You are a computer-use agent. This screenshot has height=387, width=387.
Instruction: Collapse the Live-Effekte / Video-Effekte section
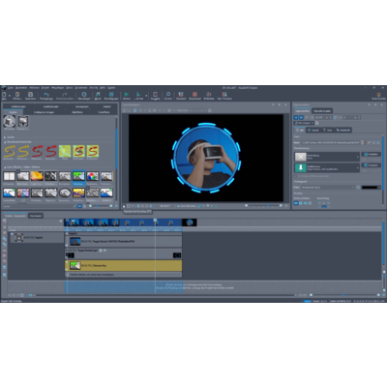[5, 167]
